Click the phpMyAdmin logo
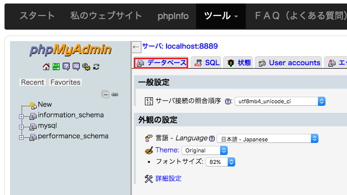 pos(71,50)
